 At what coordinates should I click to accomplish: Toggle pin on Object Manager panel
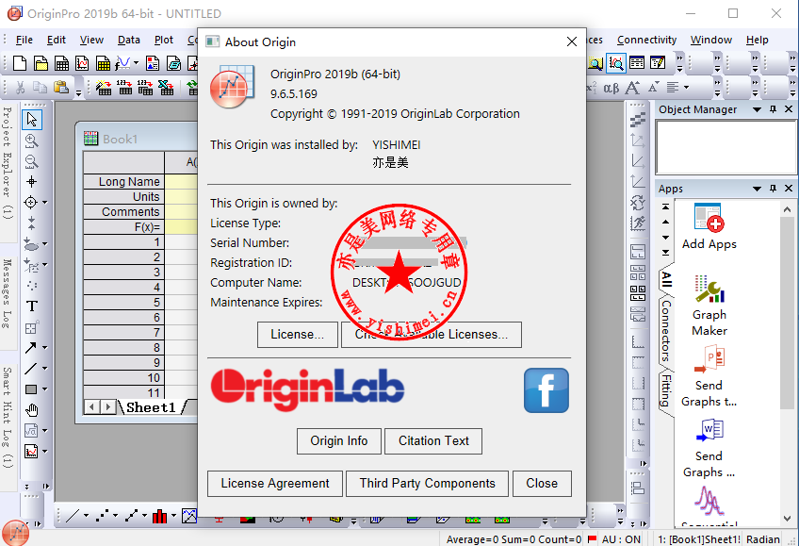point(773,109)
